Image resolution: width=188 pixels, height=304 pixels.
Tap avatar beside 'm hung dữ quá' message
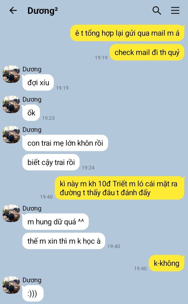pyautogui.click(x=11, y=213)
